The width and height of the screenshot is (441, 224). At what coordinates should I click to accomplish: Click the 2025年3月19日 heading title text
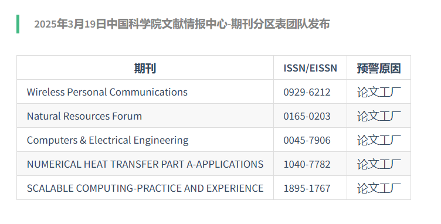pos(182,24)
